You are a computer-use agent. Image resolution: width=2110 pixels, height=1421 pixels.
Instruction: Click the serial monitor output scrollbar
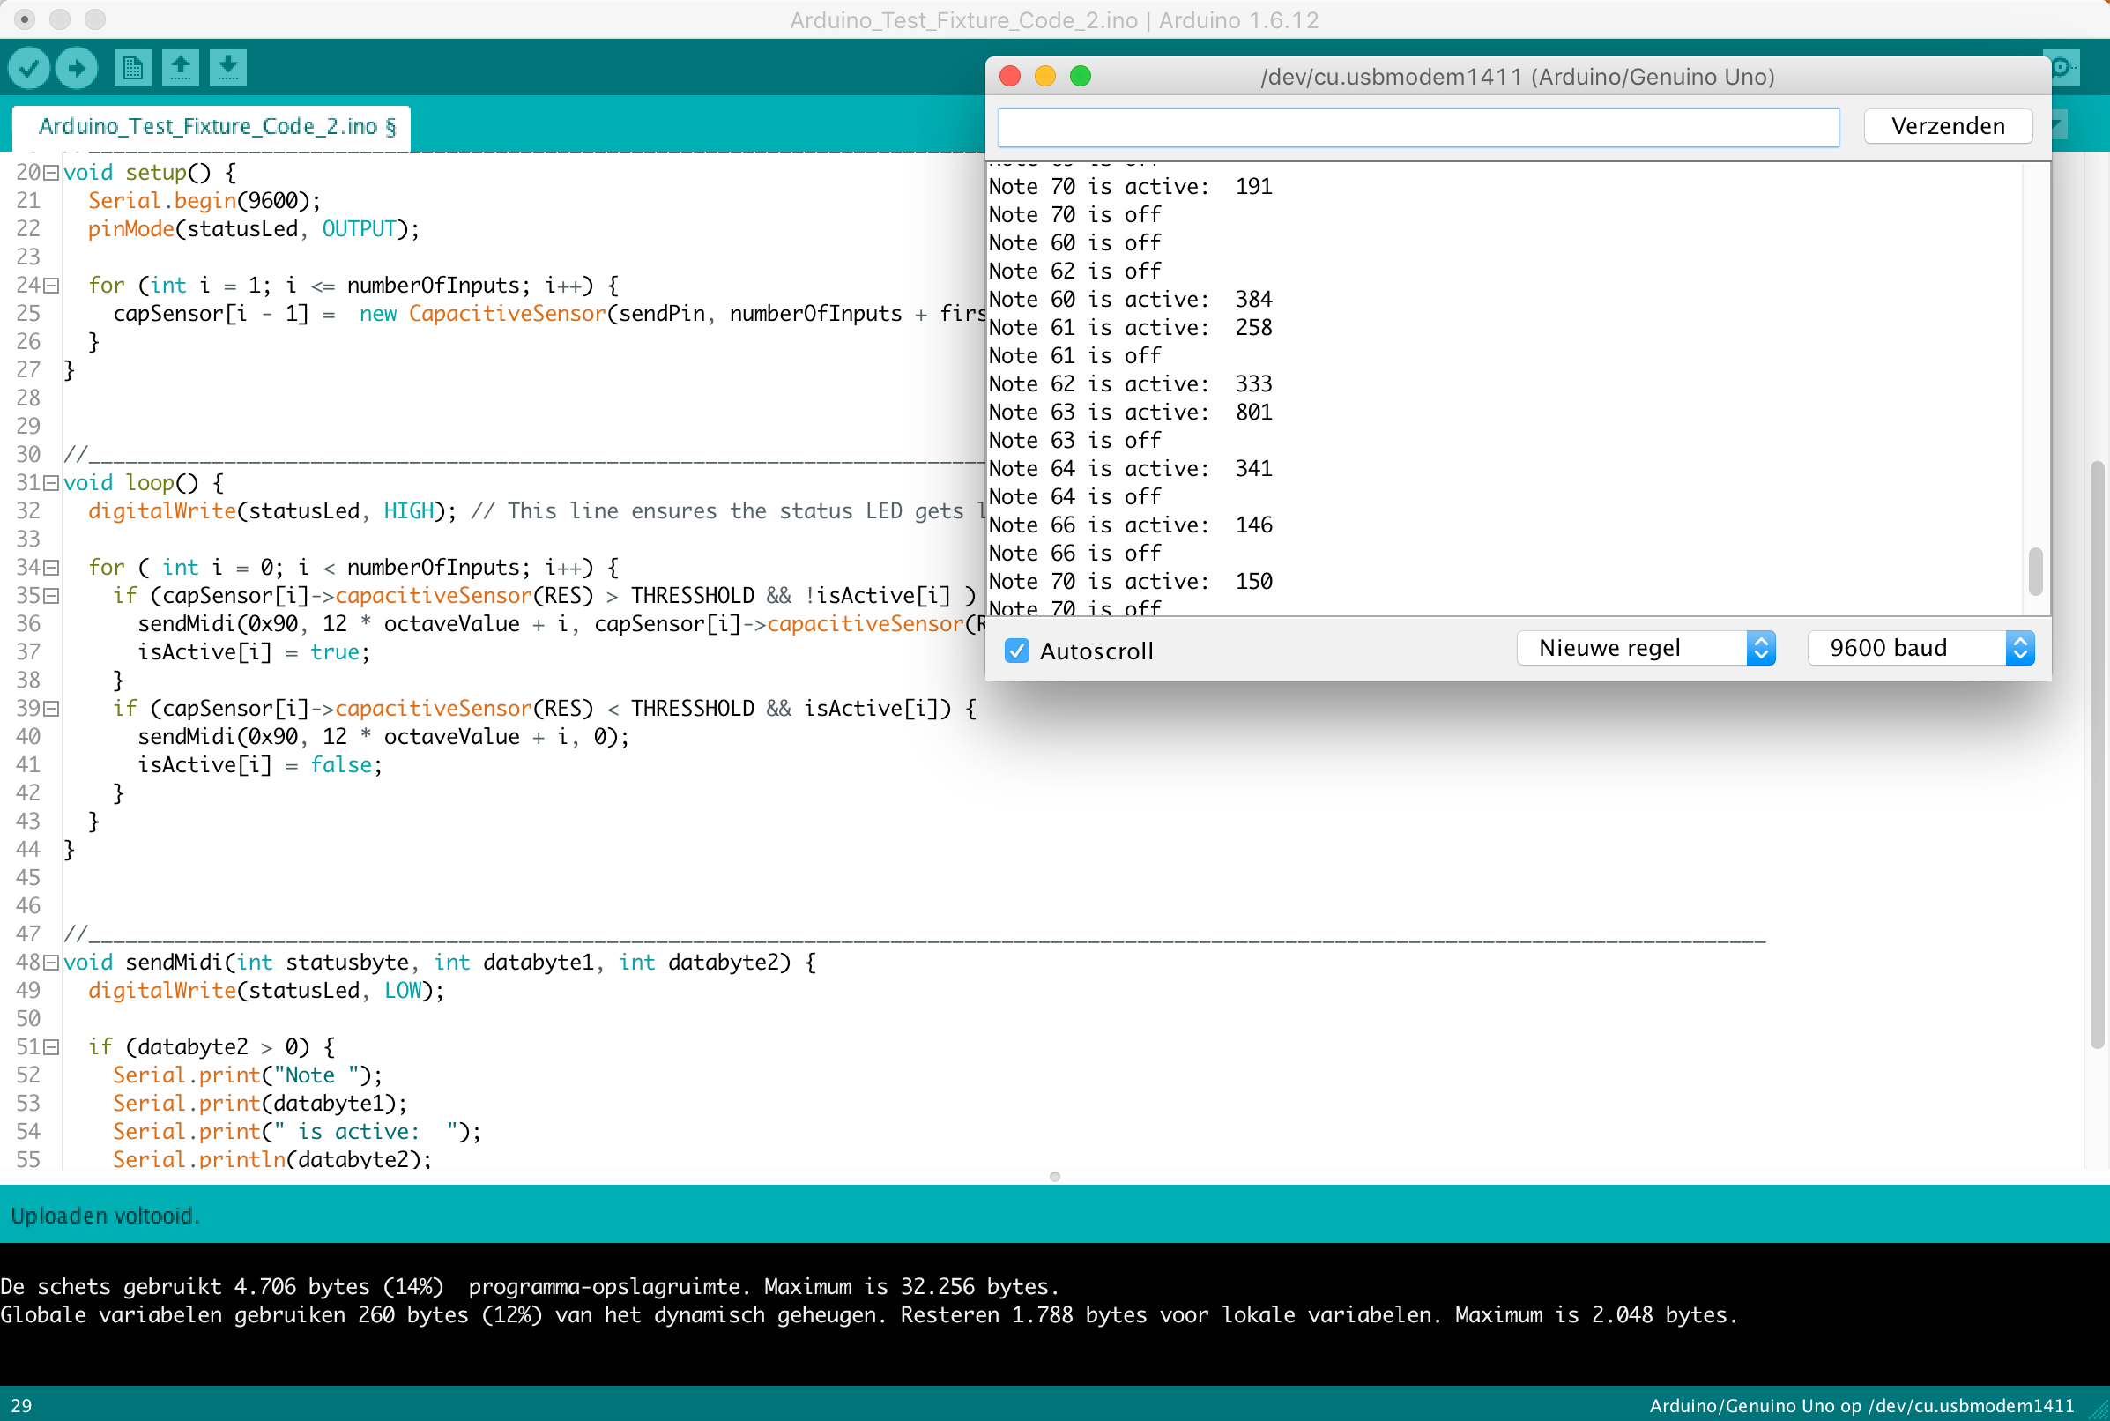[2035, 571]
